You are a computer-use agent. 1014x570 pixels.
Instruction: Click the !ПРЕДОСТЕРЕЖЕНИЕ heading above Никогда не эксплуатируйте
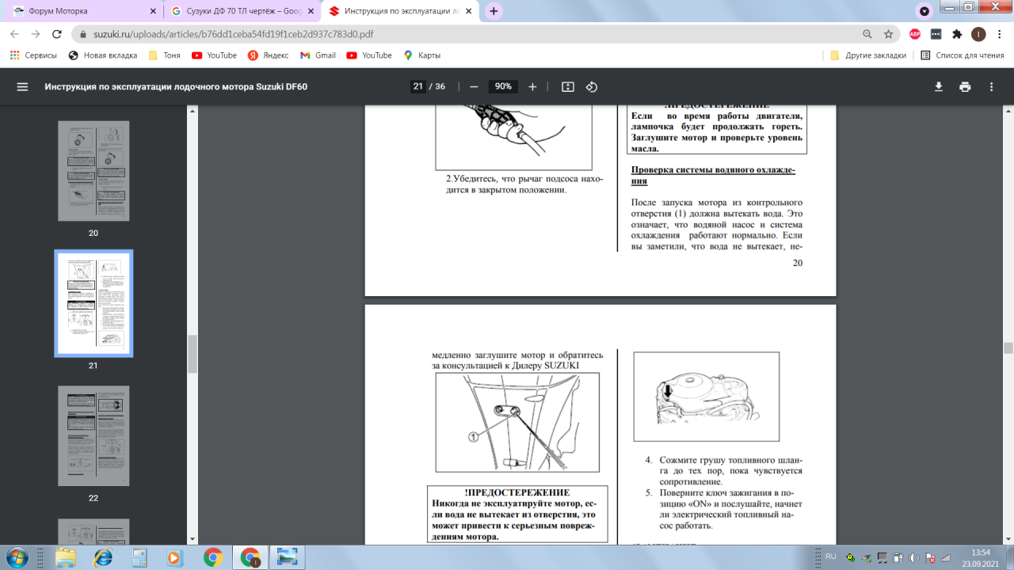pyautogui.click(x=517, y=492)
